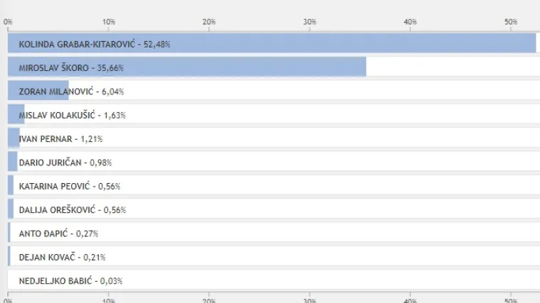Select the Miroslav Škoro 35,66% bar

tap(187, 67)
